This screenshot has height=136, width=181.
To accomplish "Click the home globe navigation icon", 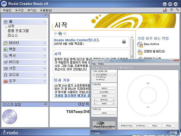I will tap(60, 34).
